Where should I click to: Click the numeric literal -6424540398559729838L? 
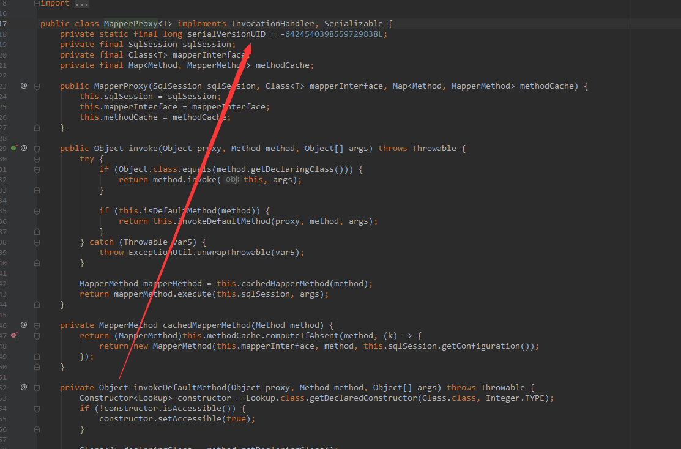(332, 34)
